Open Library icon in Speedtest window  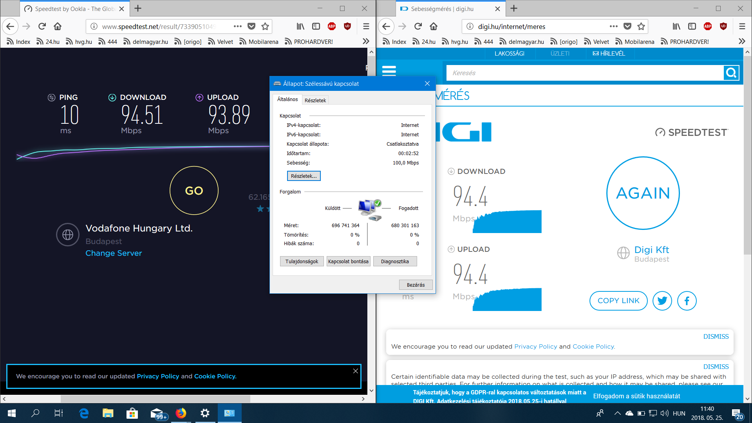point(300,26)
